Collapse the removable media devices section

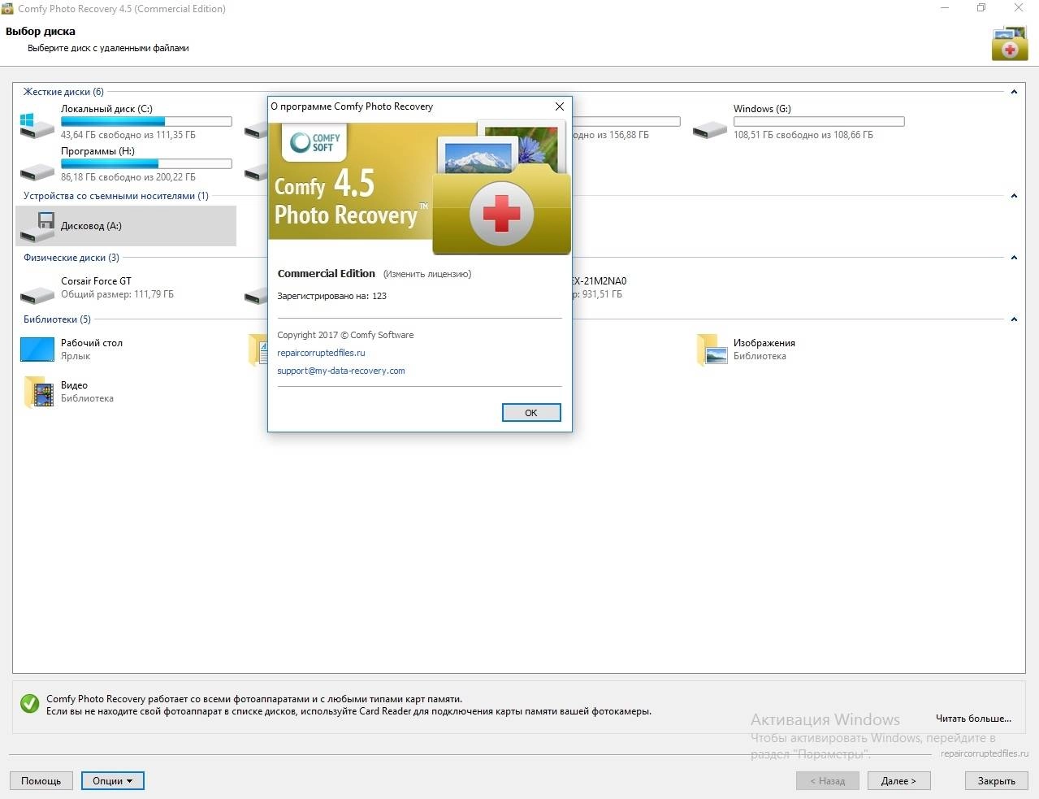pos(1014,196)
